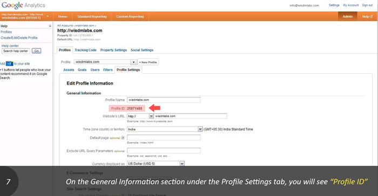Open Standard Reporting
The width and height of the screenshot is (378, 196).
click(92, 17)
